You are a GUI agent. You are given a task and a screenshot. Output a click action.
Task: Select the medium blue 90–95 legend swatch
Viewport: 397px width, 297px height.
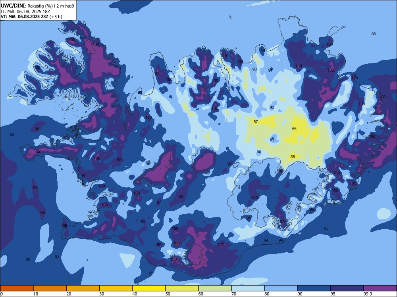point(314,288)
